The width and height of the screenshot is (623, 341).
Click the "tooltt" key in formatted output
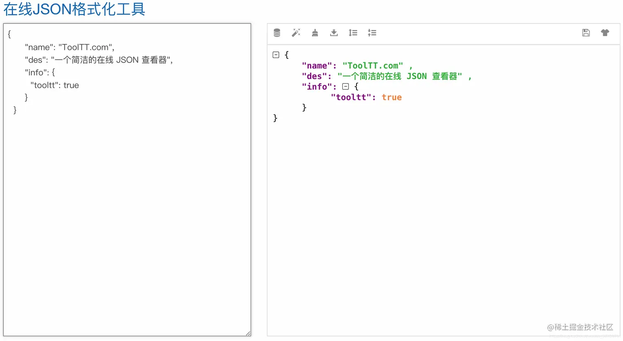351,97
